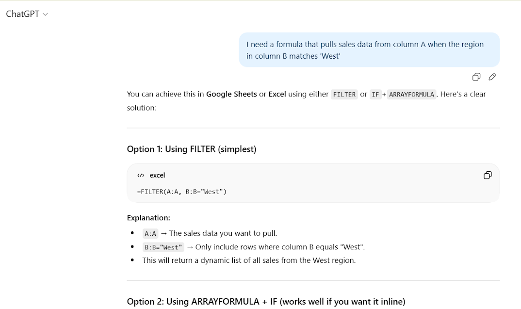Screen dimensions: 521x309
Task: Copy the user's prompt message
Action: pos(476,77)
